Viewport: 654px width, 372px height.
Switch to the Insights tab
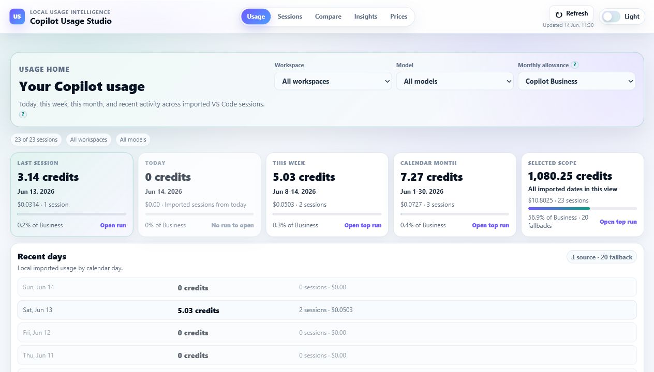pos(366,17)
